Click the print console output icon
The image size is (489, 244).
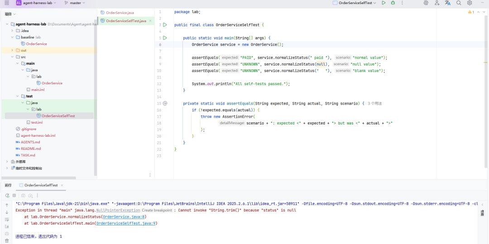7,234
